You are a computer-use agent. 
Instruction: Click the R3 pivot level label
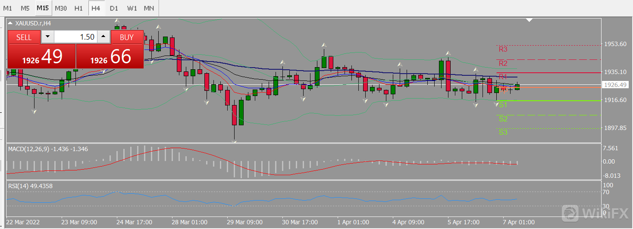coord(503,49)
